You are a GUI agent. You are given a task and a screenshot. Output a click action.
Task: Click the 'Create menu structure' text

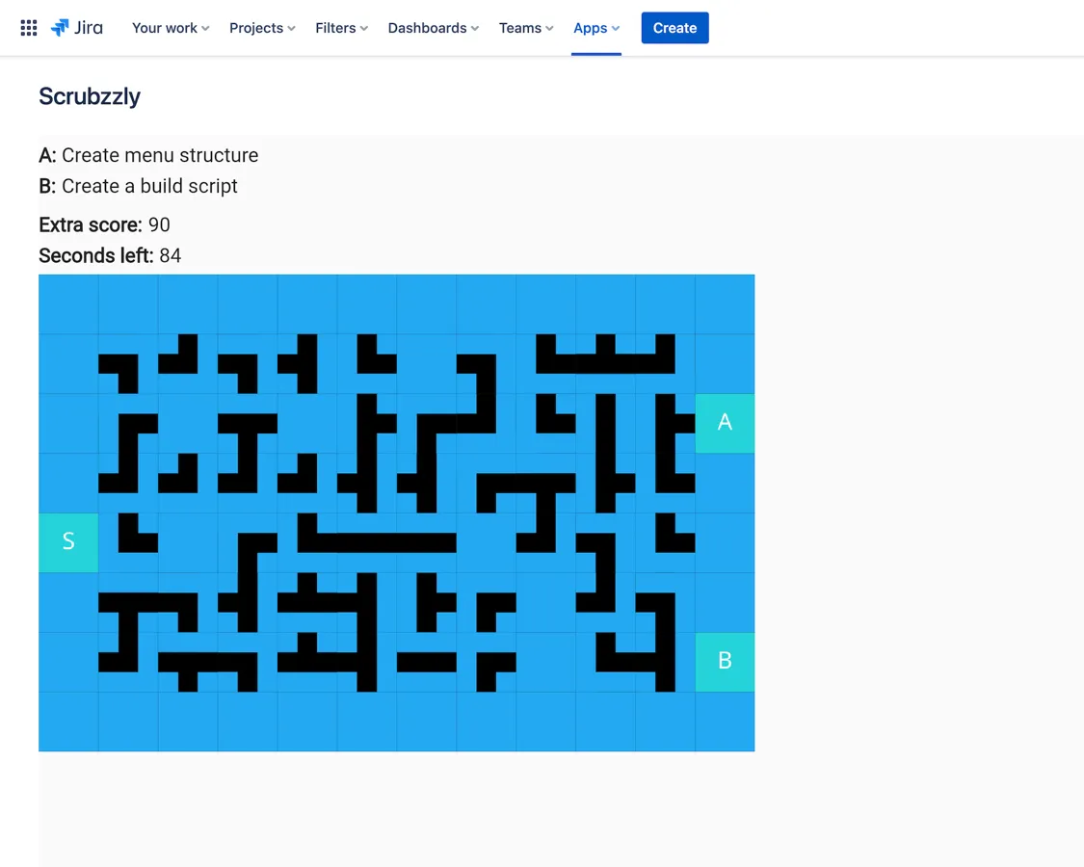click(x=160, y=155)
